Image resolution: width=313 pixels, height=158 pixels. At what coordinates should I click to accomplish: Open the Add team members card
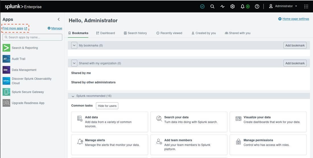pos(189,145)
